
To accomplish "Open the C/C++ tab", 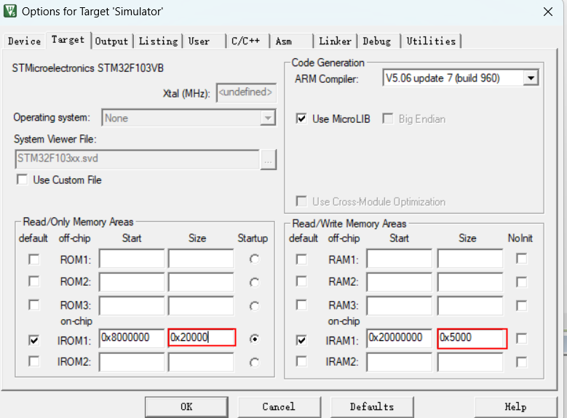I will 245,41.
